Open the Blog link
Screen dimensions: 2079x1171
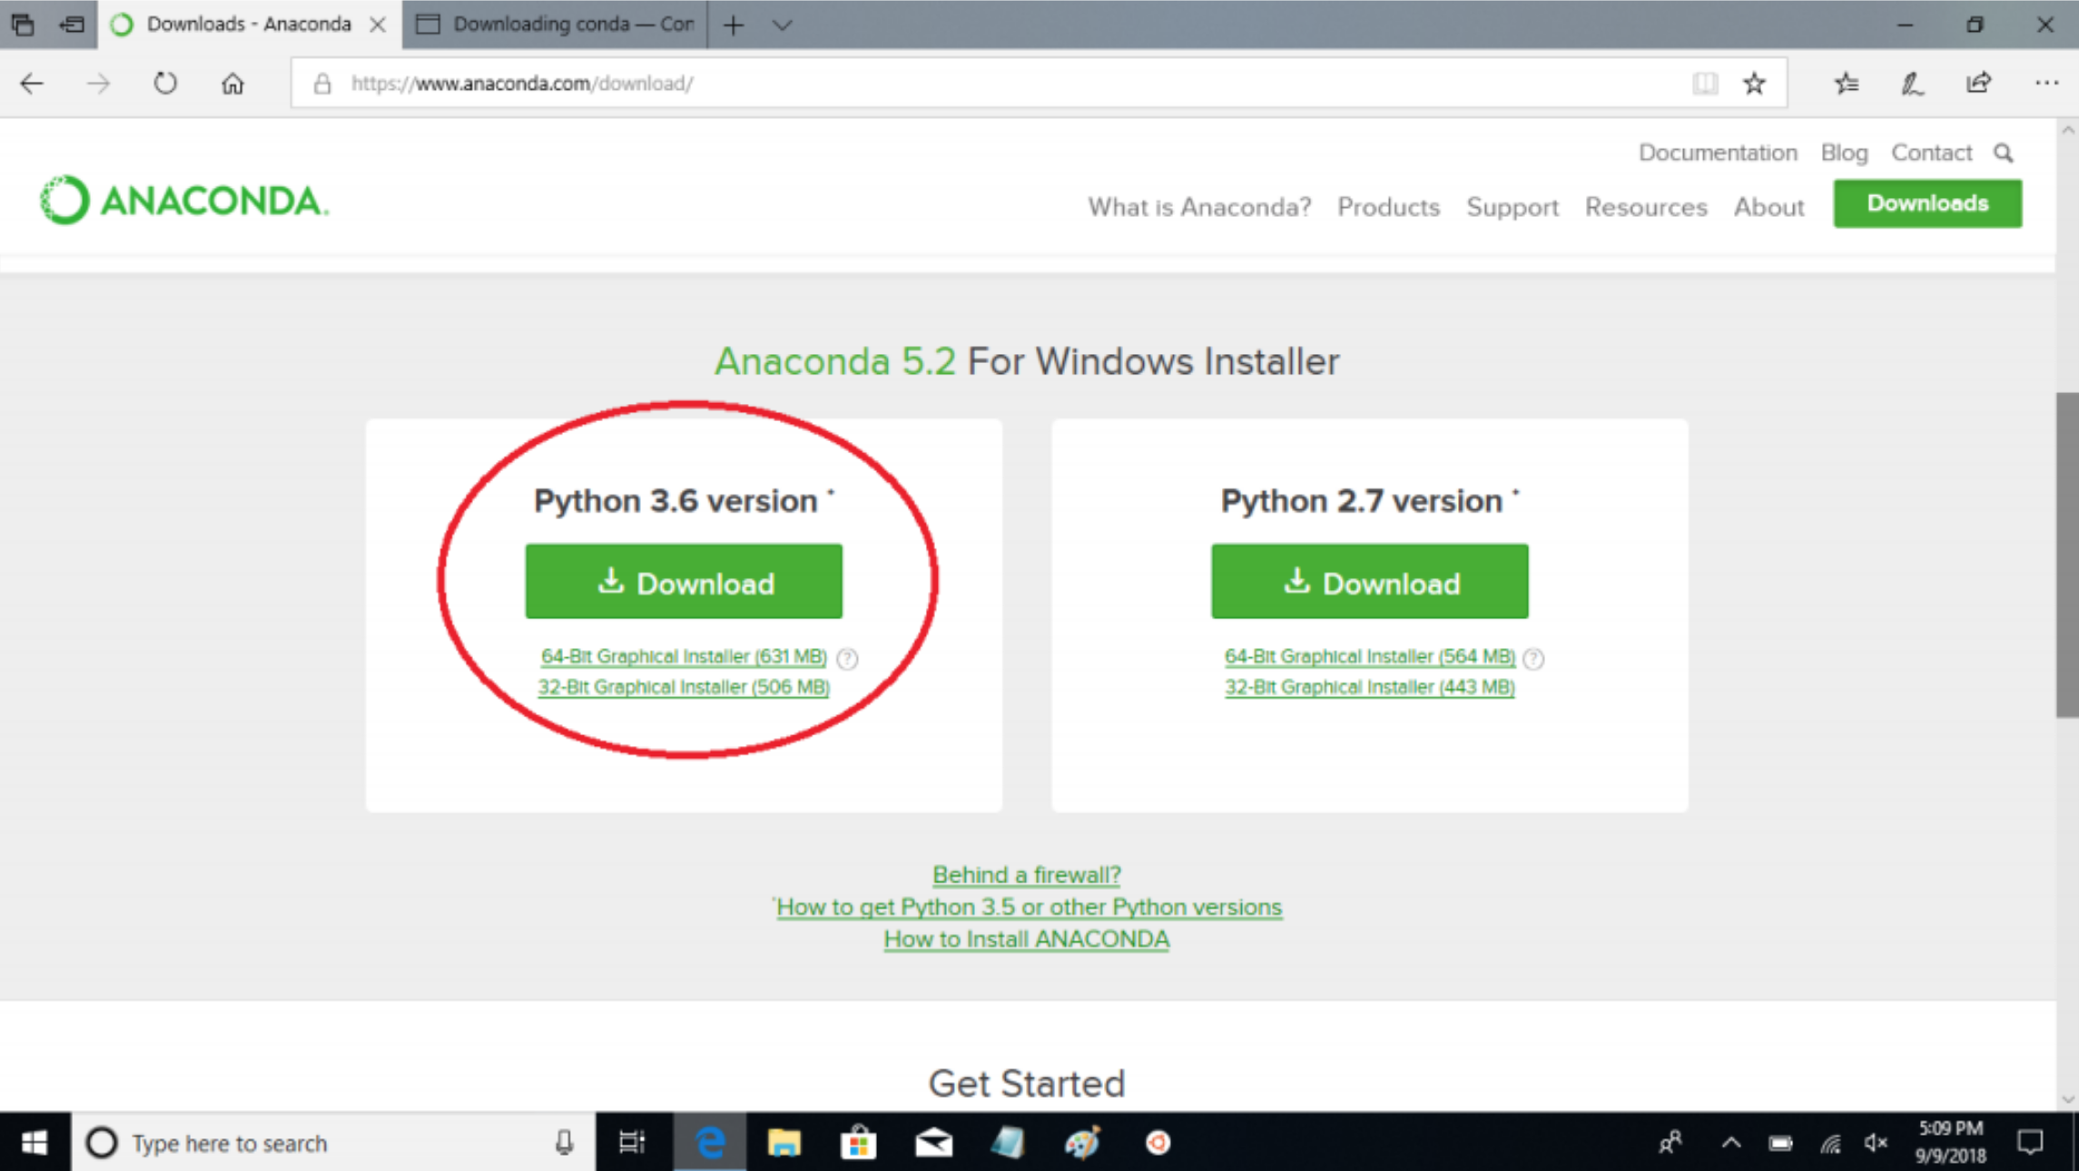(x=1844, y=153)
